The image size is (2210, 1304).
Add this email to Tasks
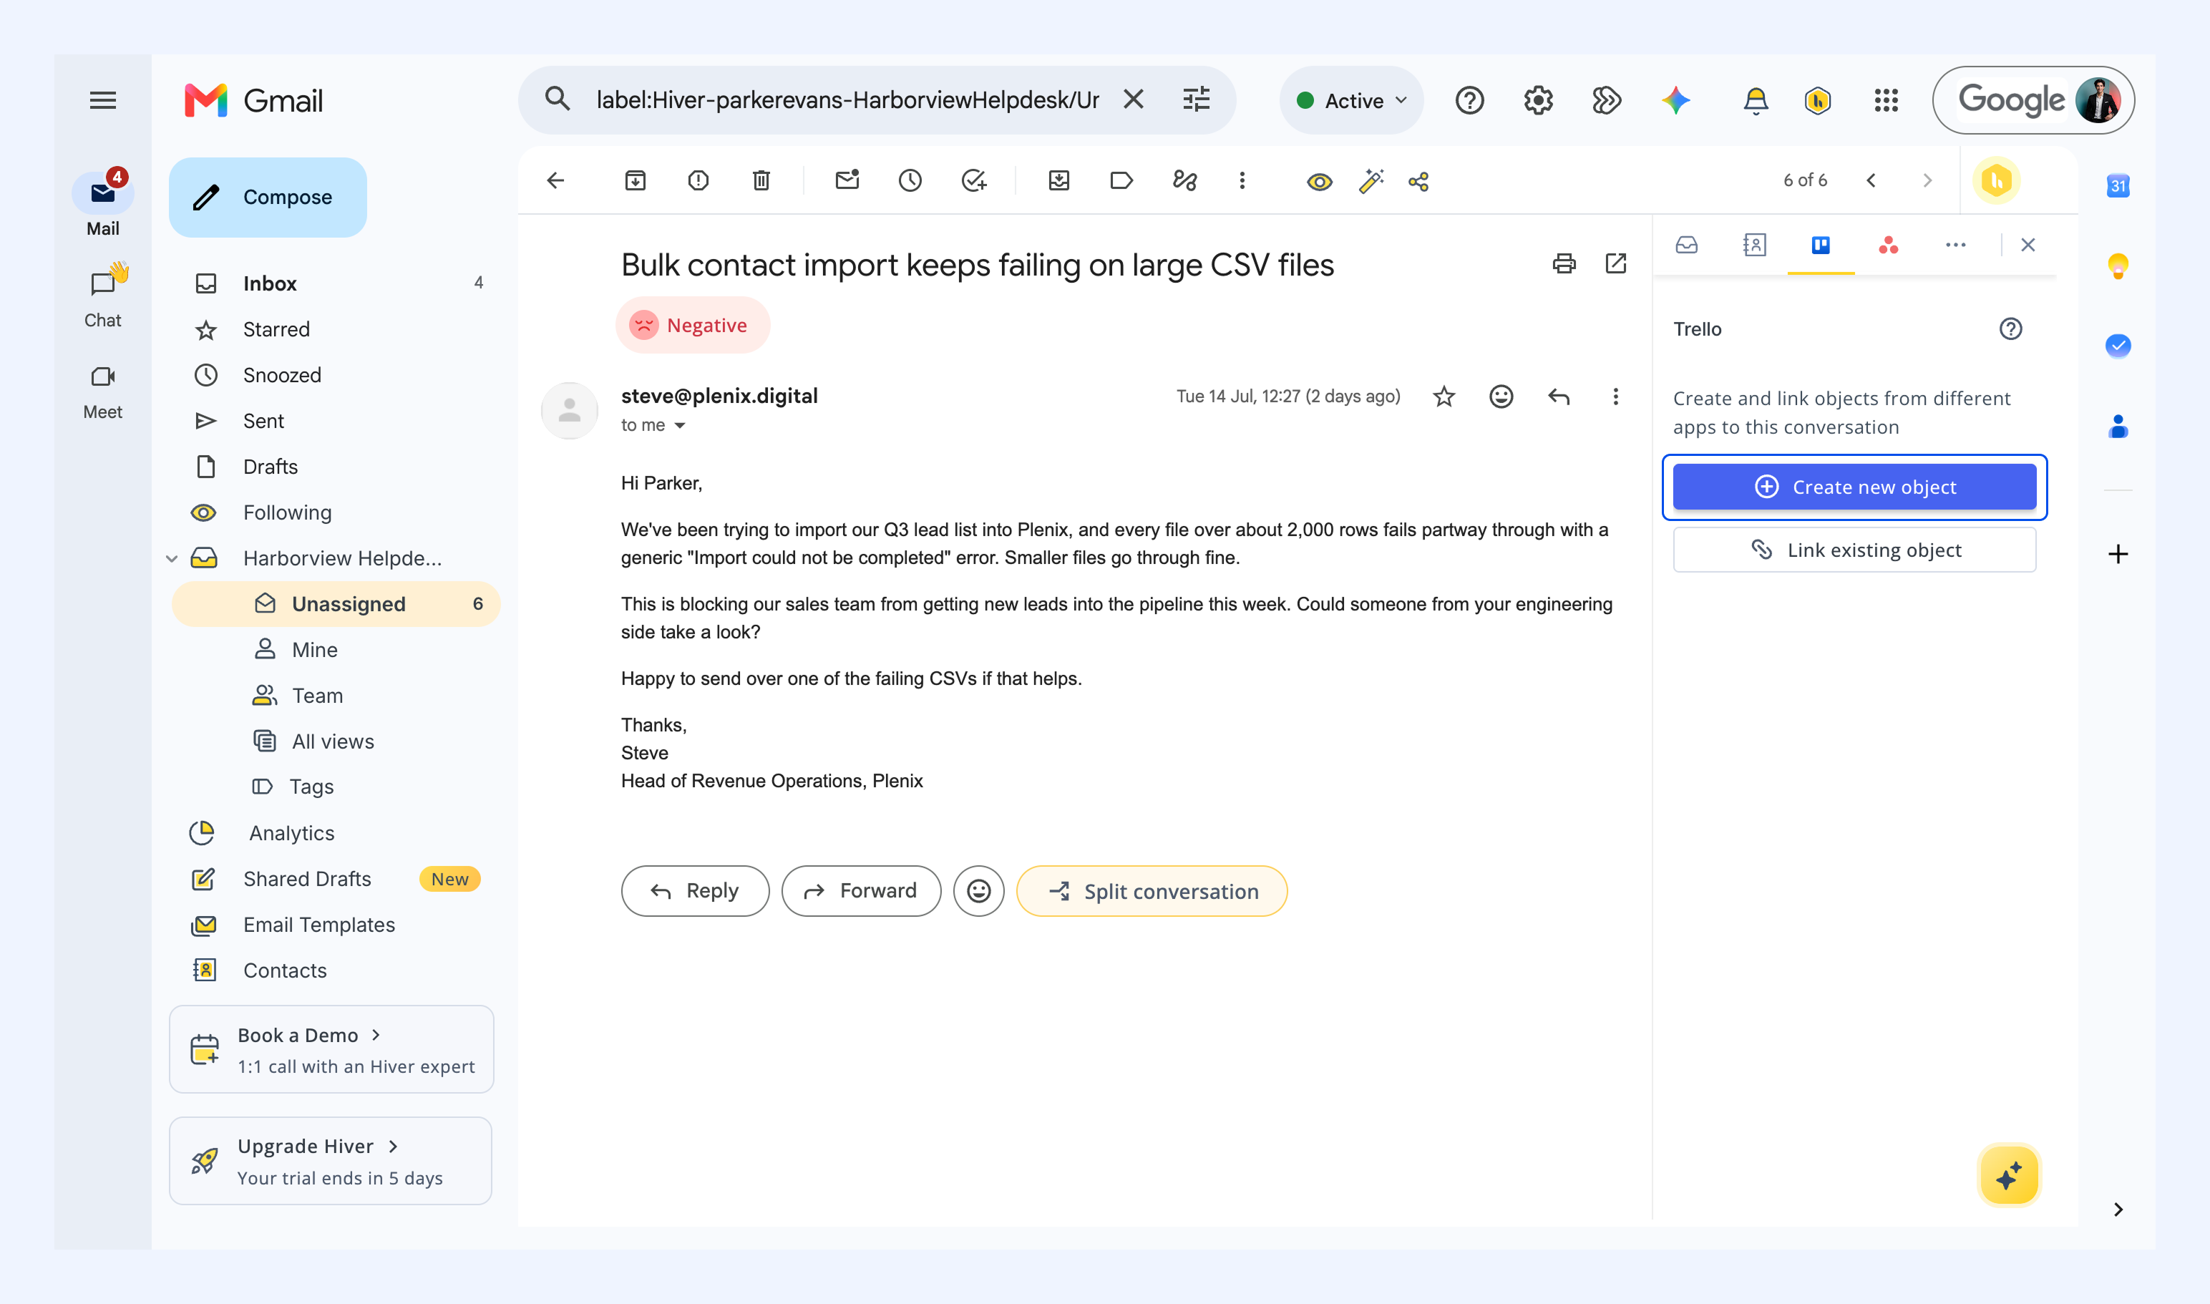click(x=973, y=181)
